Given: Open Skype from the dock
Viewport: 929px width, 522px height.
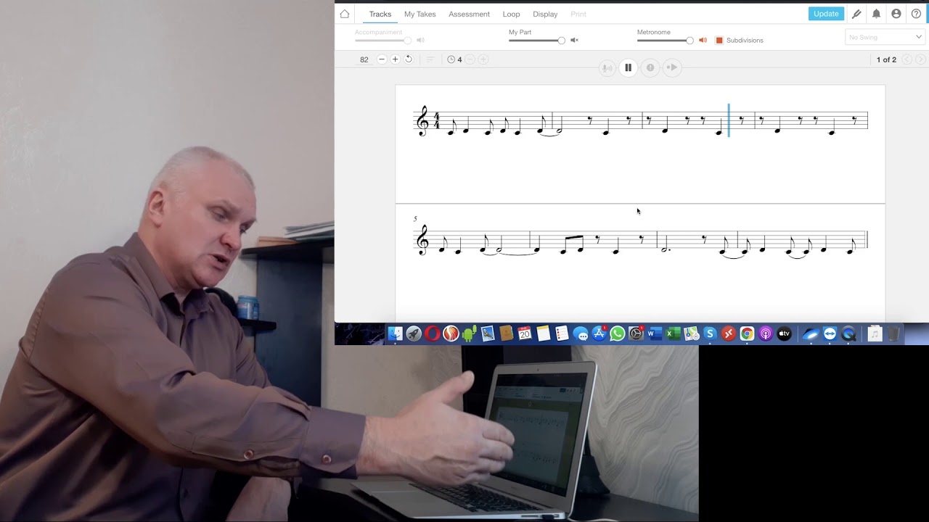Looking at the screenshot, I should tap(710, 333).
